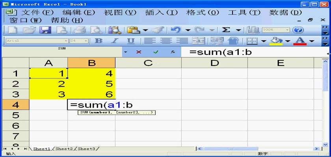Click the yellow Fill Color bucket
The height and width of the screenshot is (157, 331).
[277, 41]
